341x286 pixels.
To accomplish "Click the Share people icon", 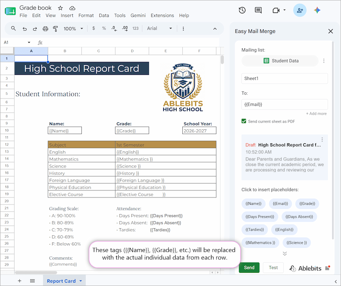I will pos(300,10).
